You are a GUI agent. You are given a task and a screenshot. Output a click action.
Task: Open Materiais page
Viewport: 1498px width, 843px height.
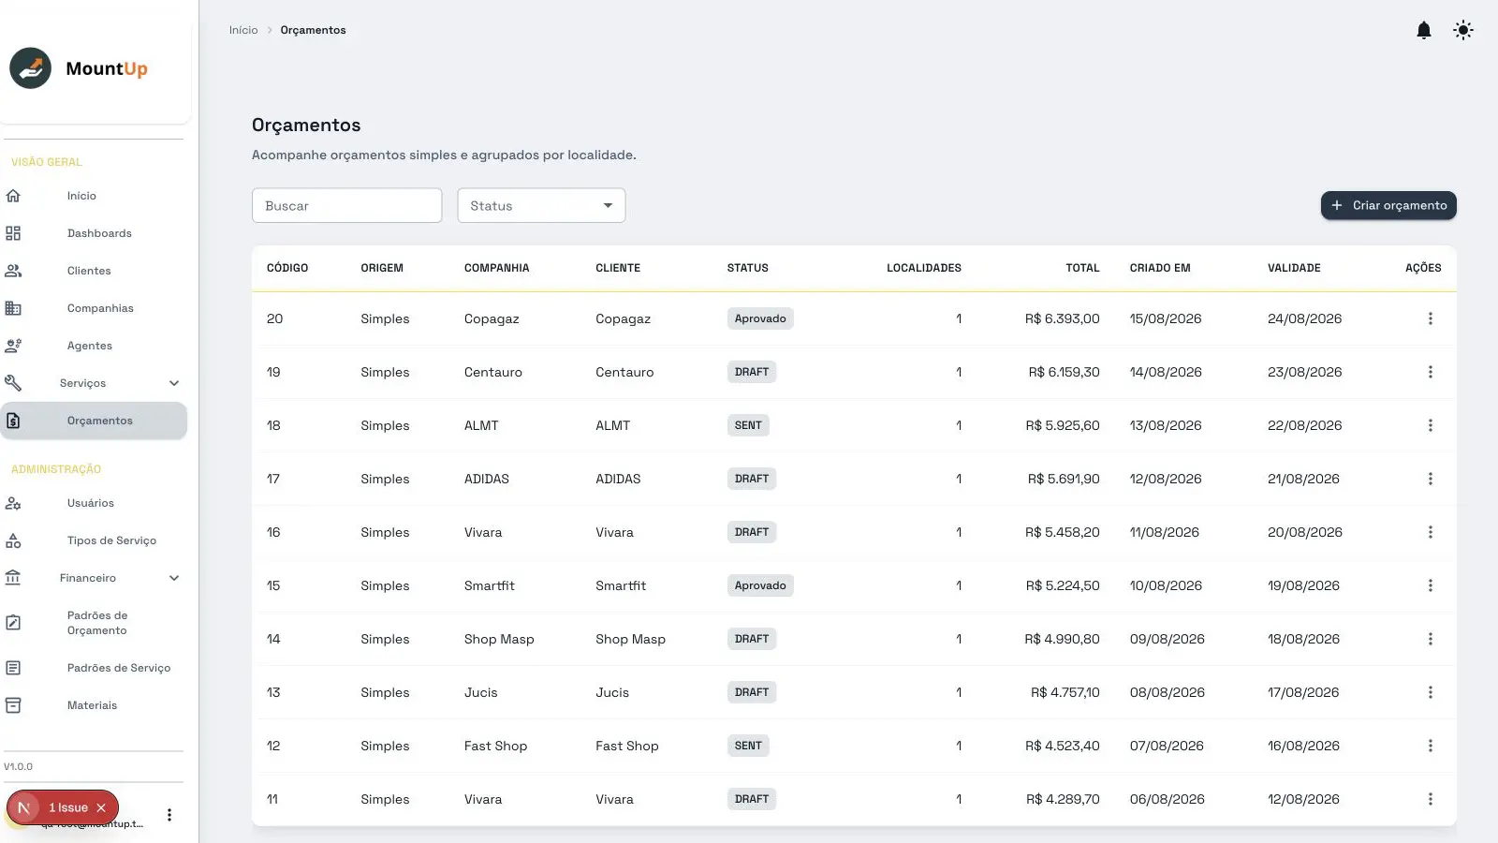click(x=92, y=705)
